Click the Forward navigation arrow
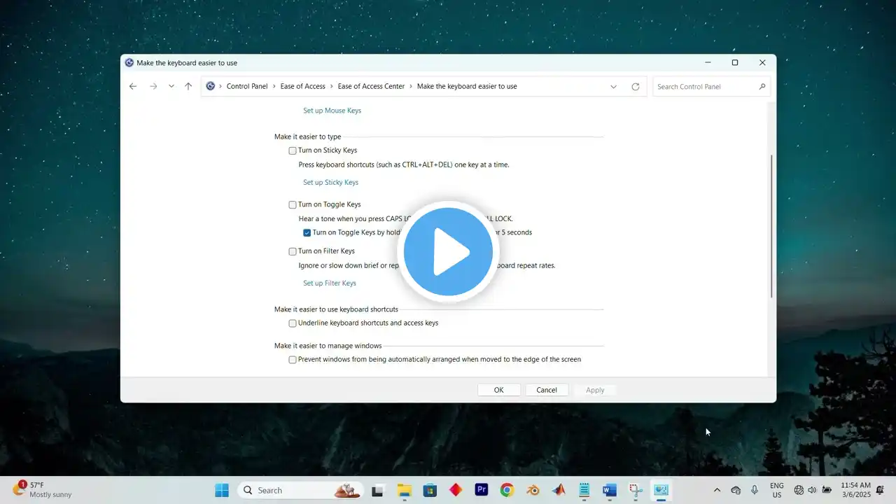 [153, 86]
